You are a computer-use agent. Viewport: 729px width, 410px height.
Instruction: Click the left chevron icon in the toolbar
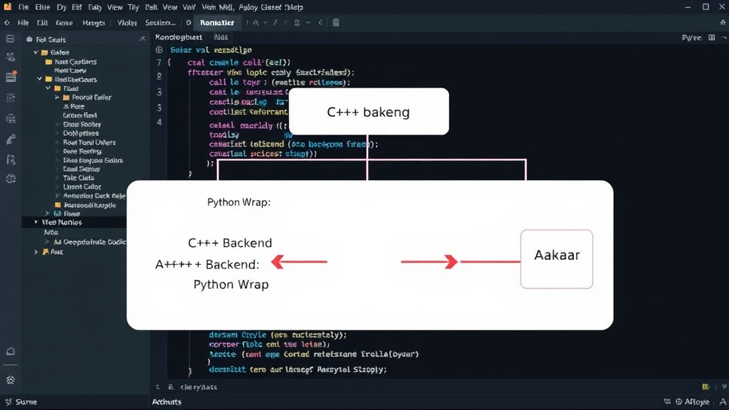tap(320, 22)
